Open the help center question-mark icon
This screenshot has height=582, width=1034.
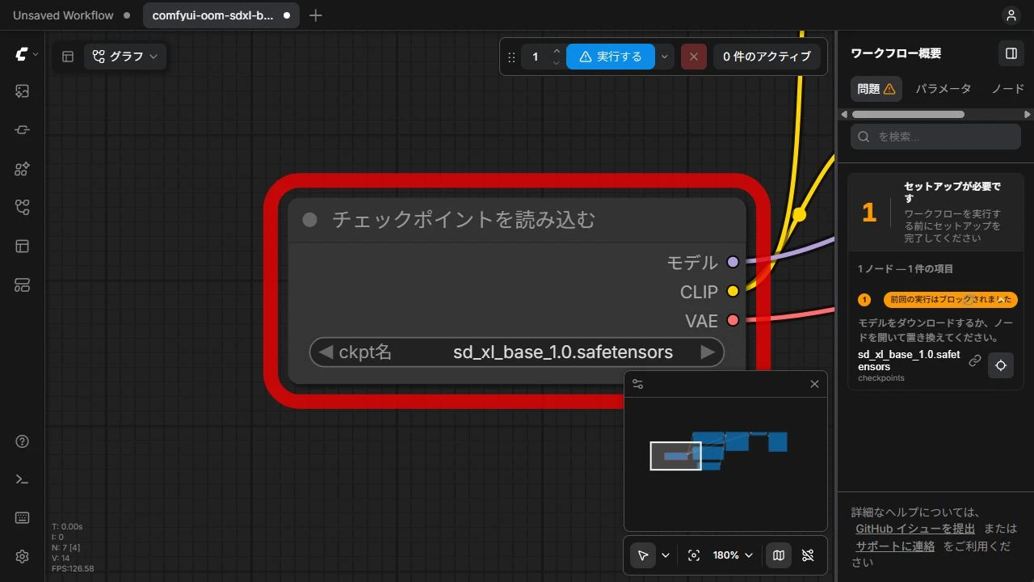click(22, 441)
